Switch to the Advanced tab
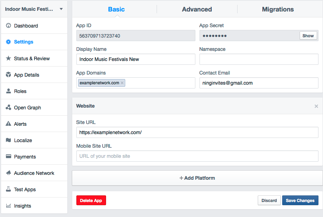The image size is (323, 217). click(197, 9)
